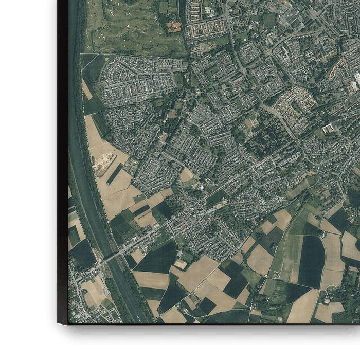Click the narrow dark strip field beside the quarry

[x=114, y=174]
